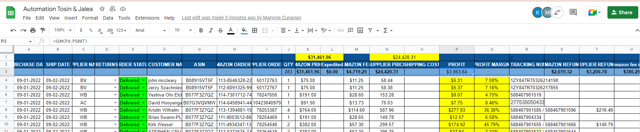
Task: Toggle strikethrough formatting
Action: (221, 30)
